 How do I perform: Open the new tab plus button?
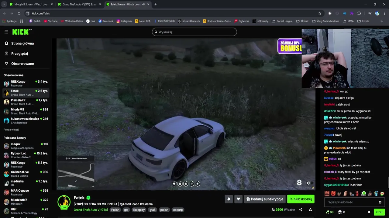[x=156, y=4]
